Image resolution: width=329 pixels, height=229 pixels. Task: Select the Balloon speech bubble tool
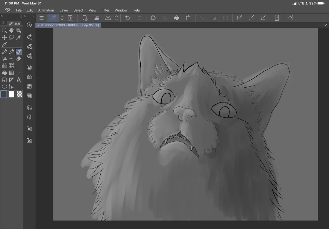[x=4, y=87]
